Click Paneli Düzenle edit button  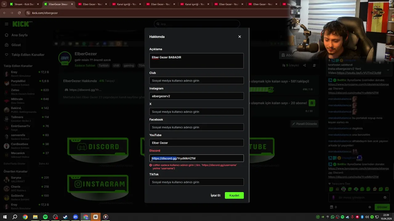click(x=304, y=124)
